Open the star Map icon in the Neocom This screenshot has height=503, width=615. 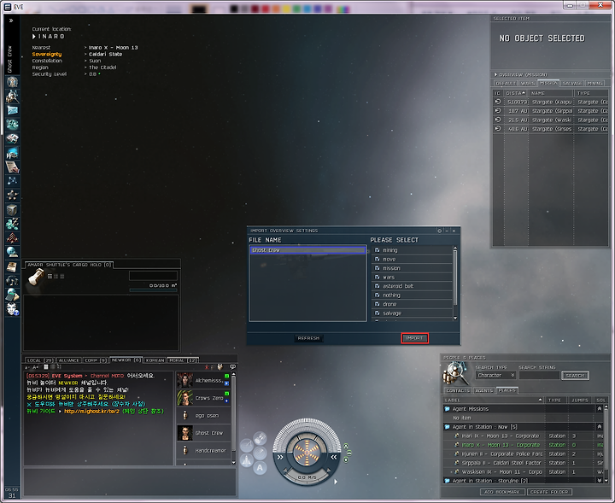13,181
